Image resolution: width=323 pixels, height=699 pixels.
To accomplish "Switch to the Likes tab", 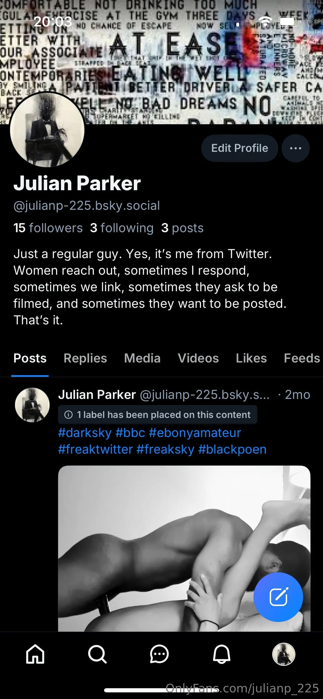I will point(251,358).
